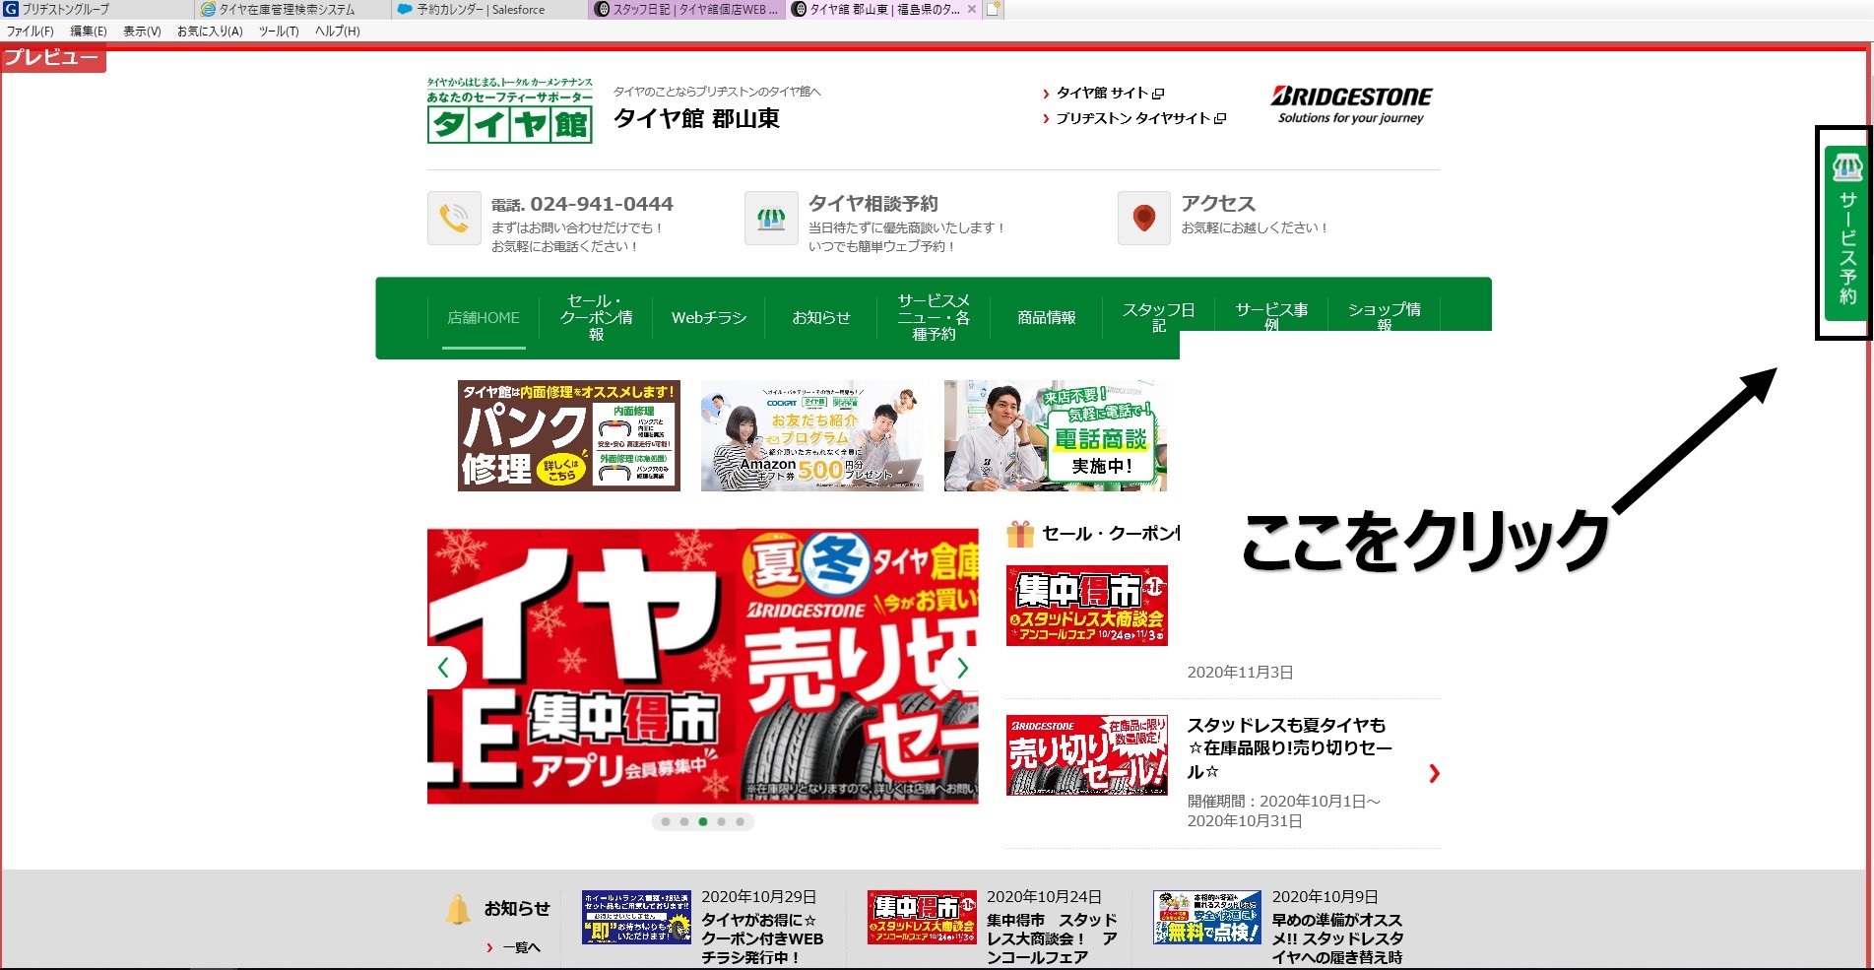1874x970 pixels.
Task: Select the first carousel dot
Action: [666, 821]
